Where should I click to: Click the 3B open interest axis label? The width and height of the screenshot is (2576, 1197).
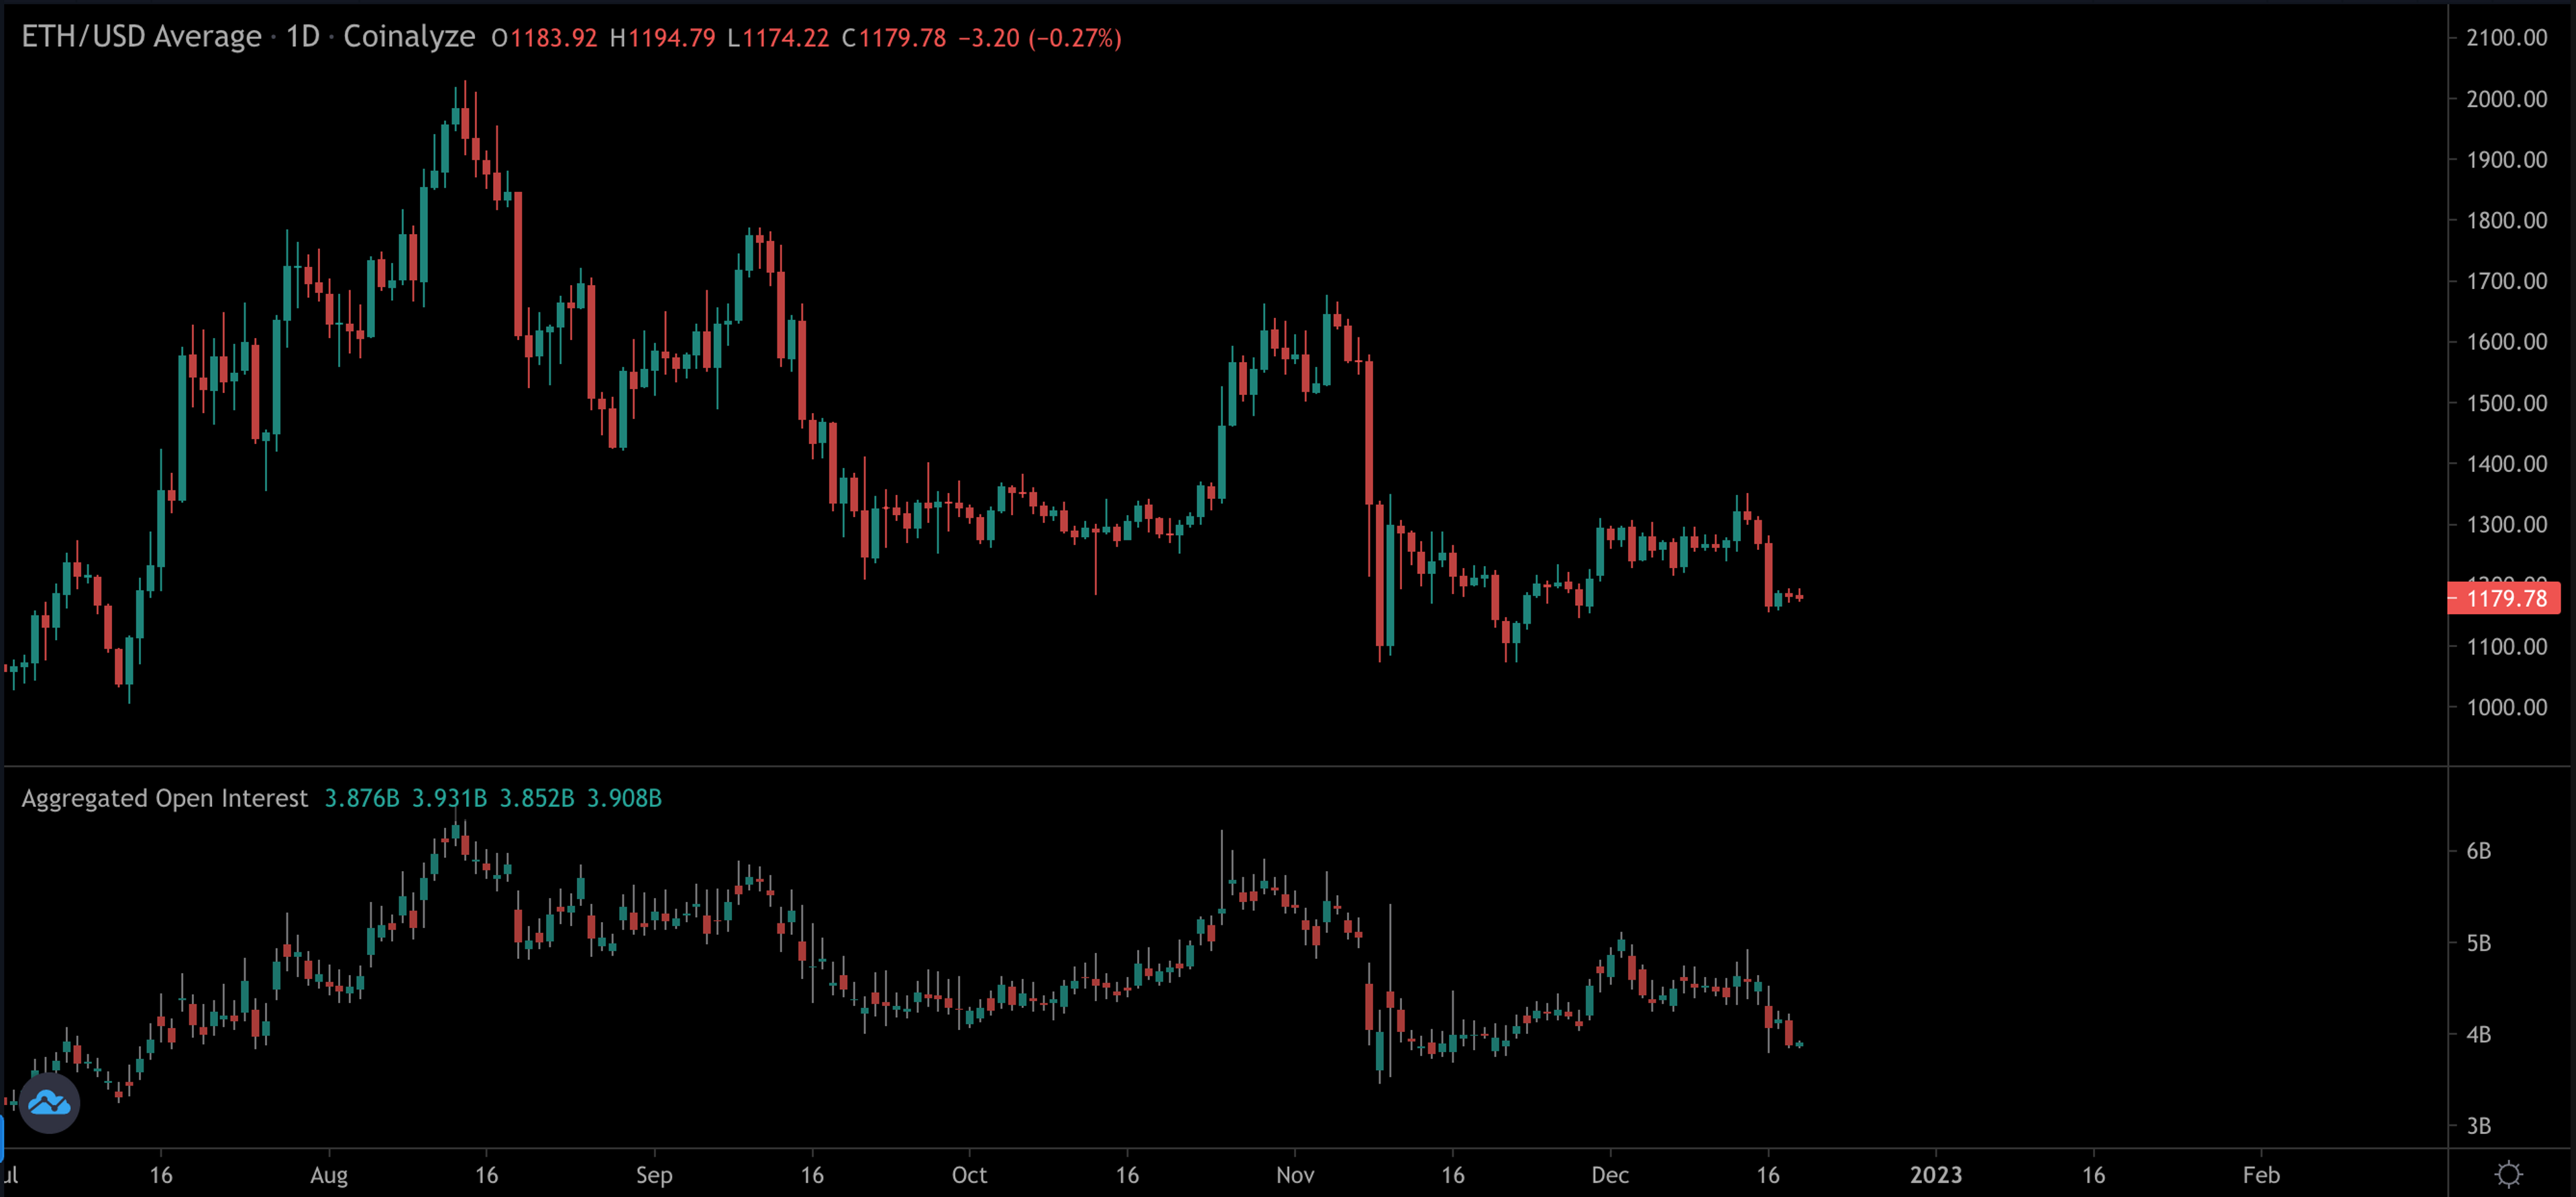[x=2478, y=1126]
